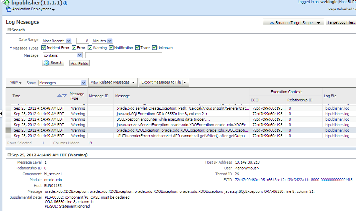The width and height of the screenshot is (356, 211).
Task: Open the bipublisher target information icon
Action: [66, 3]
